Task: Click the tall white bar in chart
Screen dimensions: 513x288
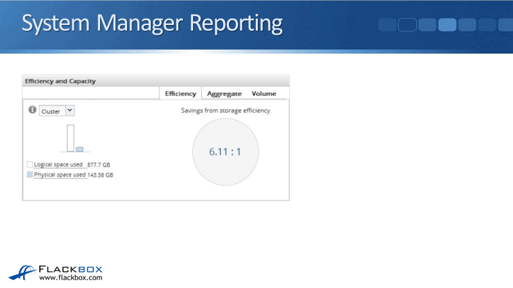Action: coord(71,138)
